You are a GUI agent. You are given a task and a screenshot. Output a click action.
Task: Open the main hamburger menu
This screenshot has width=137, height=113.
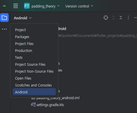[16, 6]
